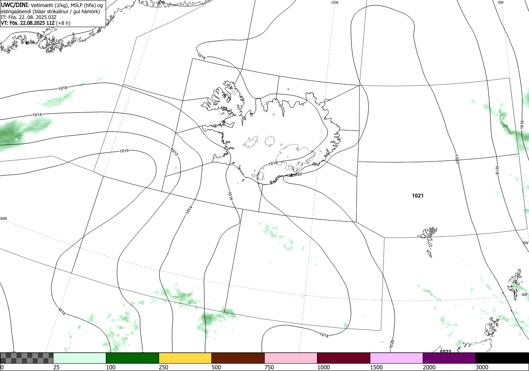Click the pink 750–1000 legend swatch
This screenshot has width=529, height=371.
click(291, 358)
